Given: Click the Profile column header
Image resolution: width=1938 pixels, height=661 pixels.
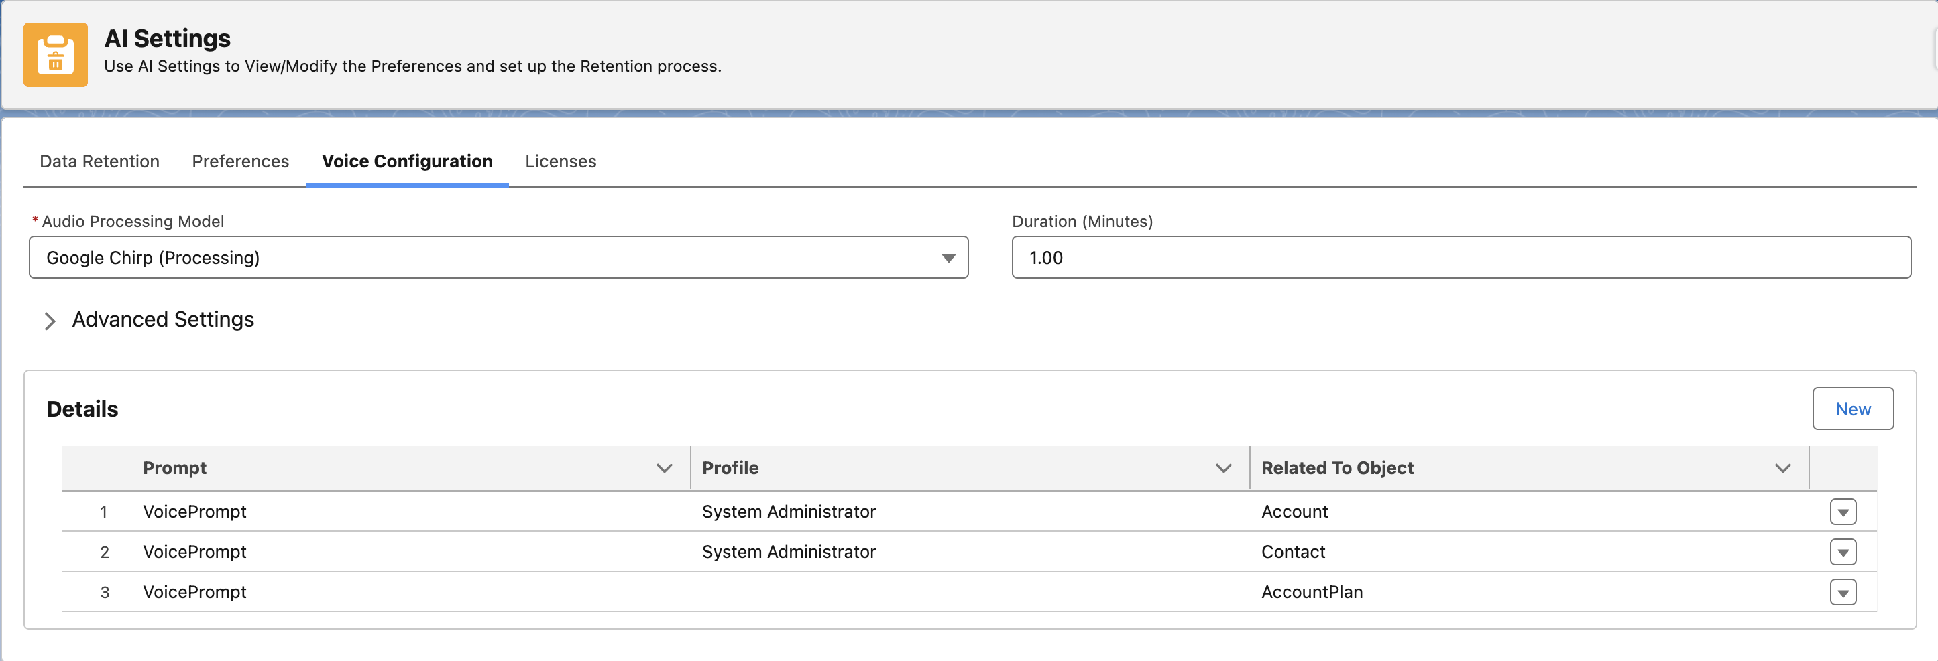Looking at the screenshot, I should (x=730, y=469).
